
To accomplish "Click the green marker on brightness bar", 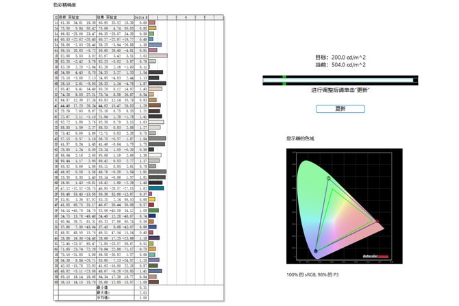I will coord(284,79).
